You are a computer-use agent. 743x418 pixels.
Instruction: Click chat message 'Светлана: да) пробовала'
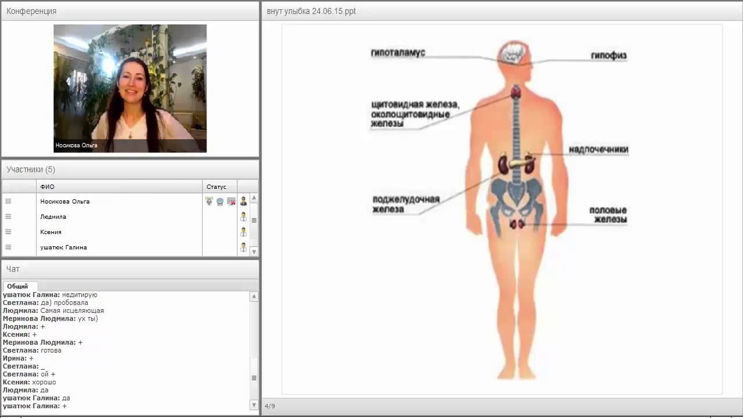tap(46, 302)
